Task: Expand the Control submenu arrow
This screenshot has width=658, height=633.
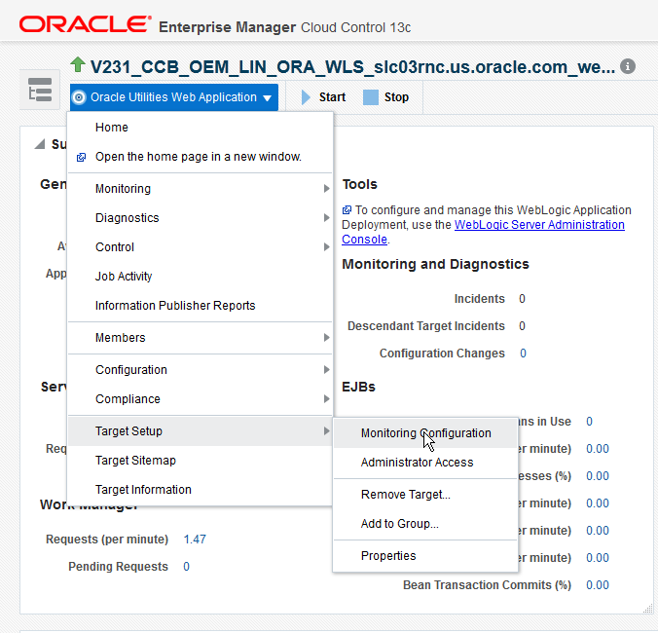Action: pyautogui.click(x=326, y=246)
